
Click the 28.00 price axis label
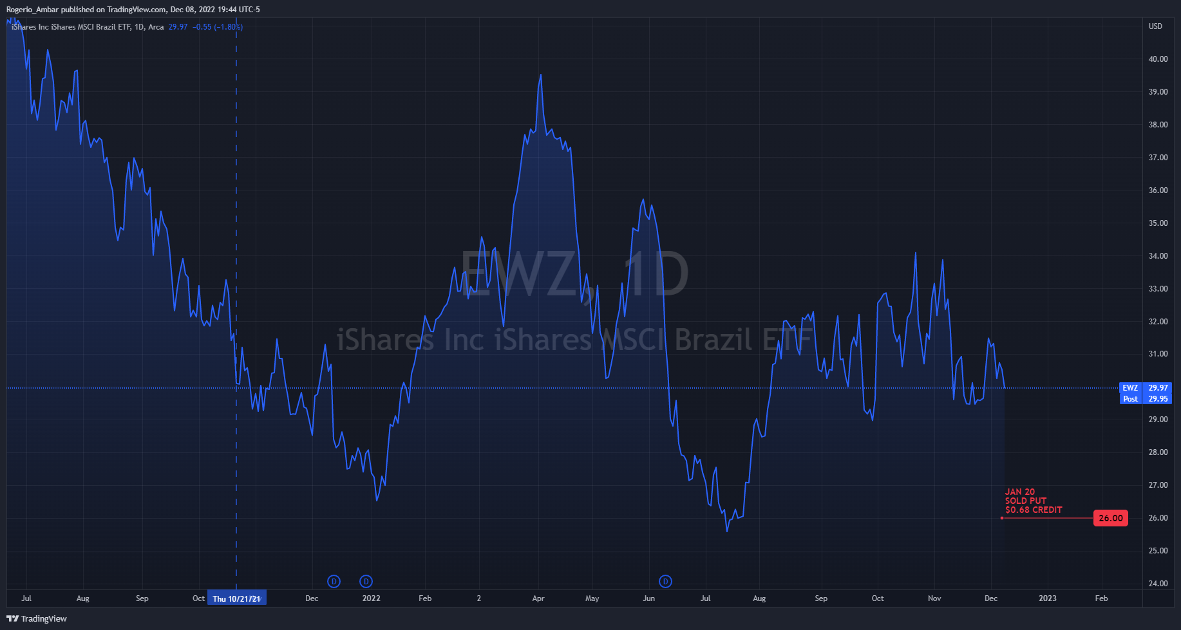click(1158, 452)
